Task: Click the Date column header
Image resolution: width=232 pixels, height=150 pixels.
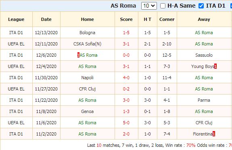Action: coord(46,19)
